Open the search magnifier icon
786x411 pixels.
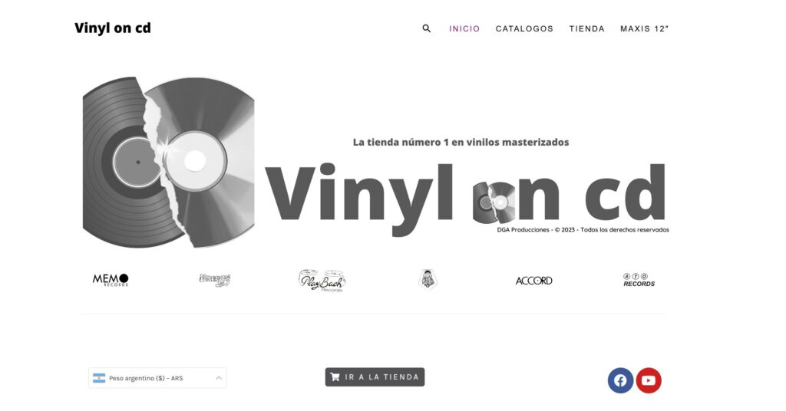[427, 28]
